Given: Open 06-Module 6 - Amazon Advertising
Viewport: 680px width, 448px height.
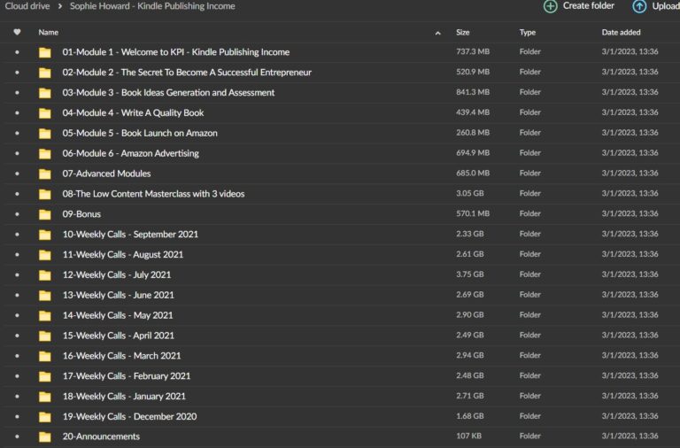Looking at the screenshot, I should point(130,153).
